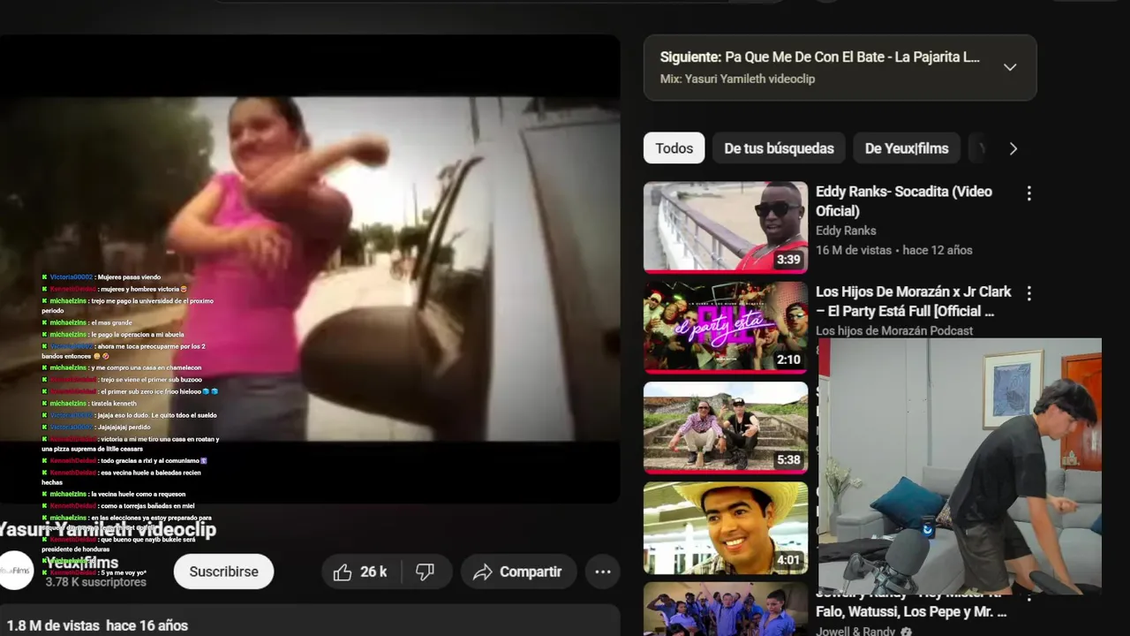Screen dimensions: 1130x636
Task: Open title Los Hijos De Morazán x Jr Clark
Action: (x=914, y=301)
